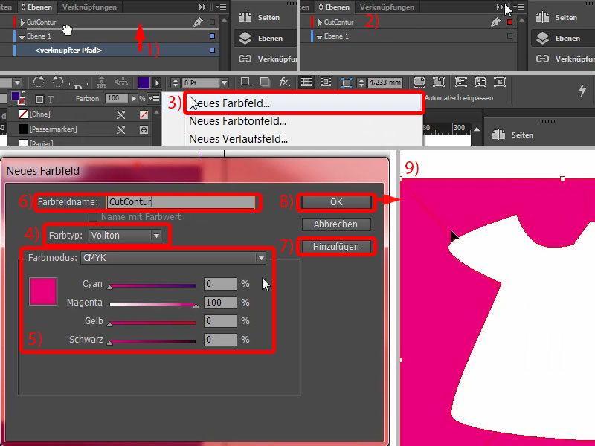Confirm the dialog with OK
Image resolution: width=595 pixels, height=446 pixels.
pyautogui.click(x=336, y=202)
